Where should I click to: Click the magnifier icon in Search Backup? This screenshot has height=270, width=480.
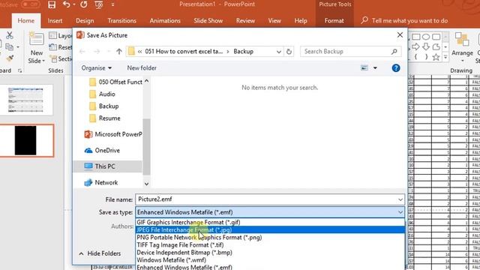(x=394, y=52)
